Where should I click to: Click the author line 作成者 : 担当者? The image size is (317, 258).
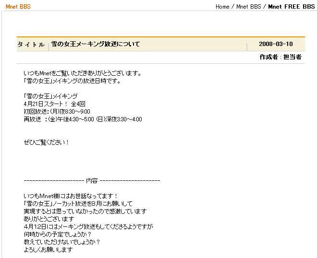point(280,57)
